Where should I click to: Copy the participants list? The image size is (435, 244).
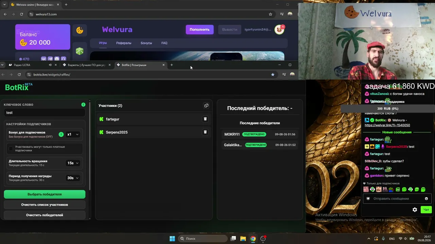tap(206, 106)
